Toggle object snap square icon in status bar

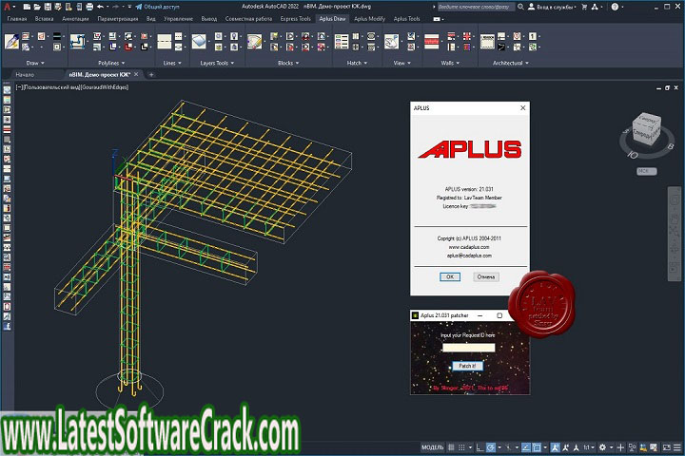[537, 447]
